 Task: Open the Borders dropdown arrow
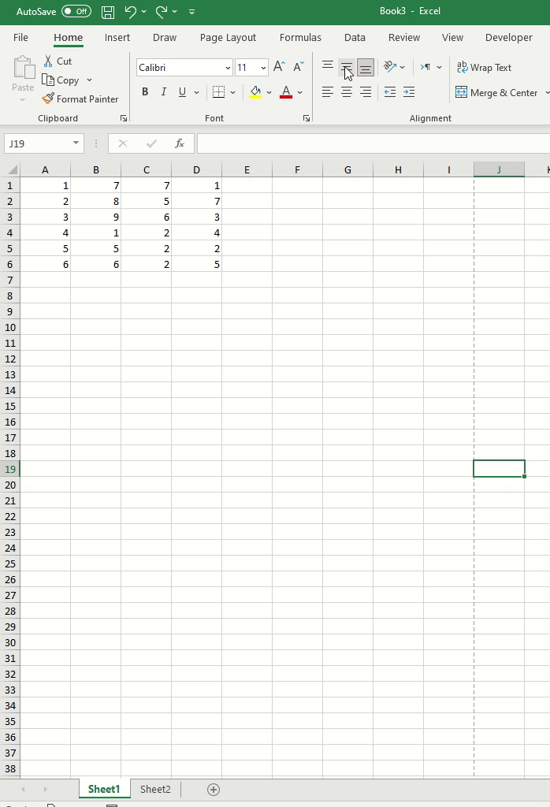point(232,92)
